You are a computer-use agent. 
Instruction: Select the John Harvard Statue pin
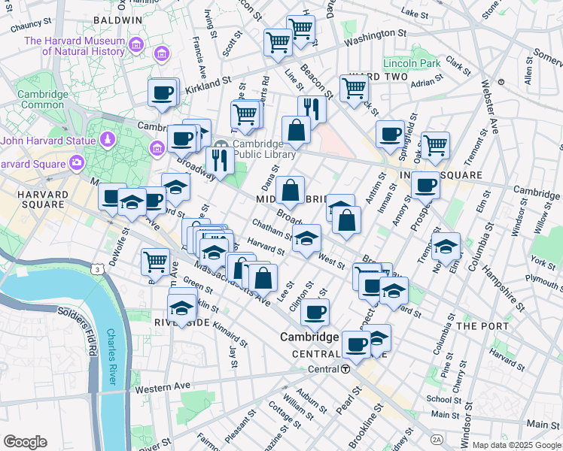[108, 140]
